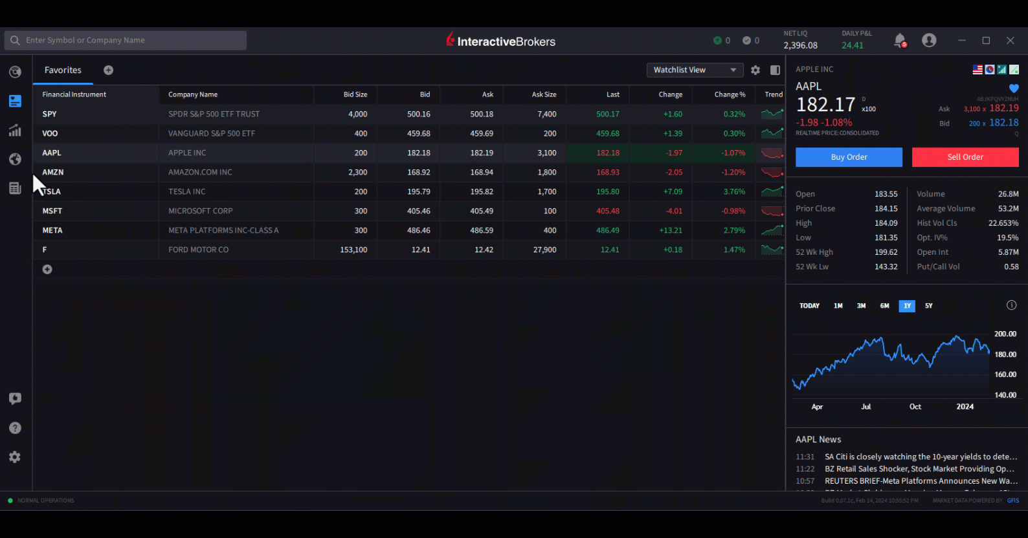The width and height of the screenshot is (1028, 538).
Task: Click the teal bar chart icon for AAPL
Action: tap(1002, 69)
